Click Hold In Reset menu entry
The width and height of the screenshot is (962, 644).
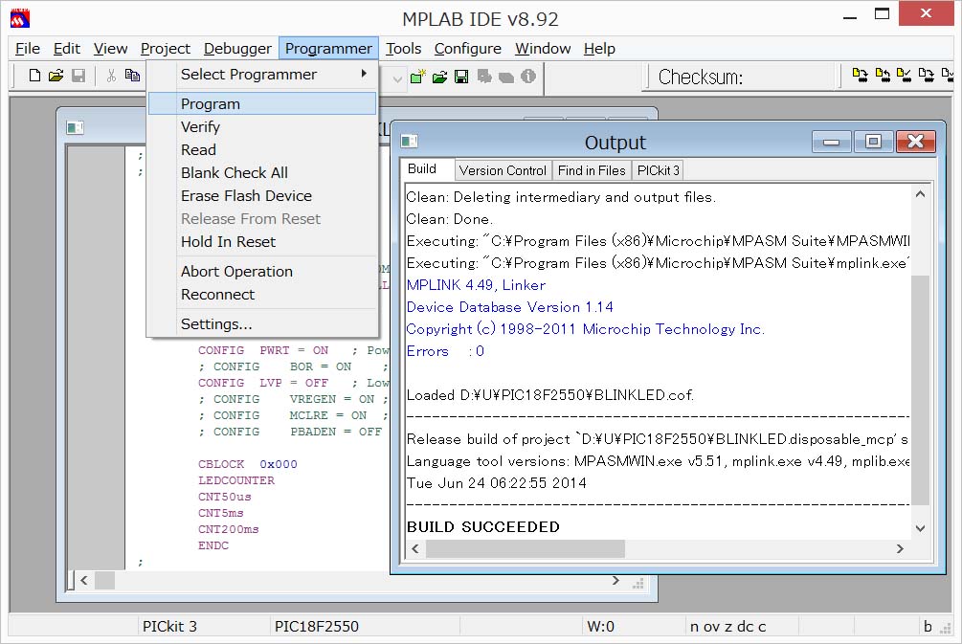(x=262, y=242)
